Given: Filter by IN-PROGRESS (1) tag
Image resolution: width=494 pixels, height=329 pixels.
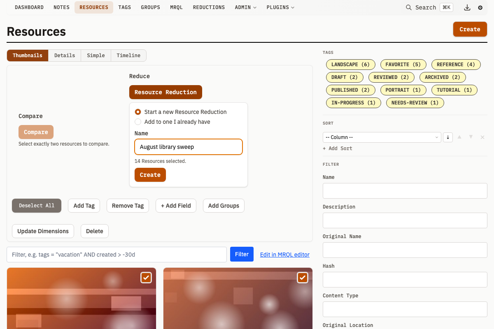Looking at the screenshot, I should click(x=353, y=103).
